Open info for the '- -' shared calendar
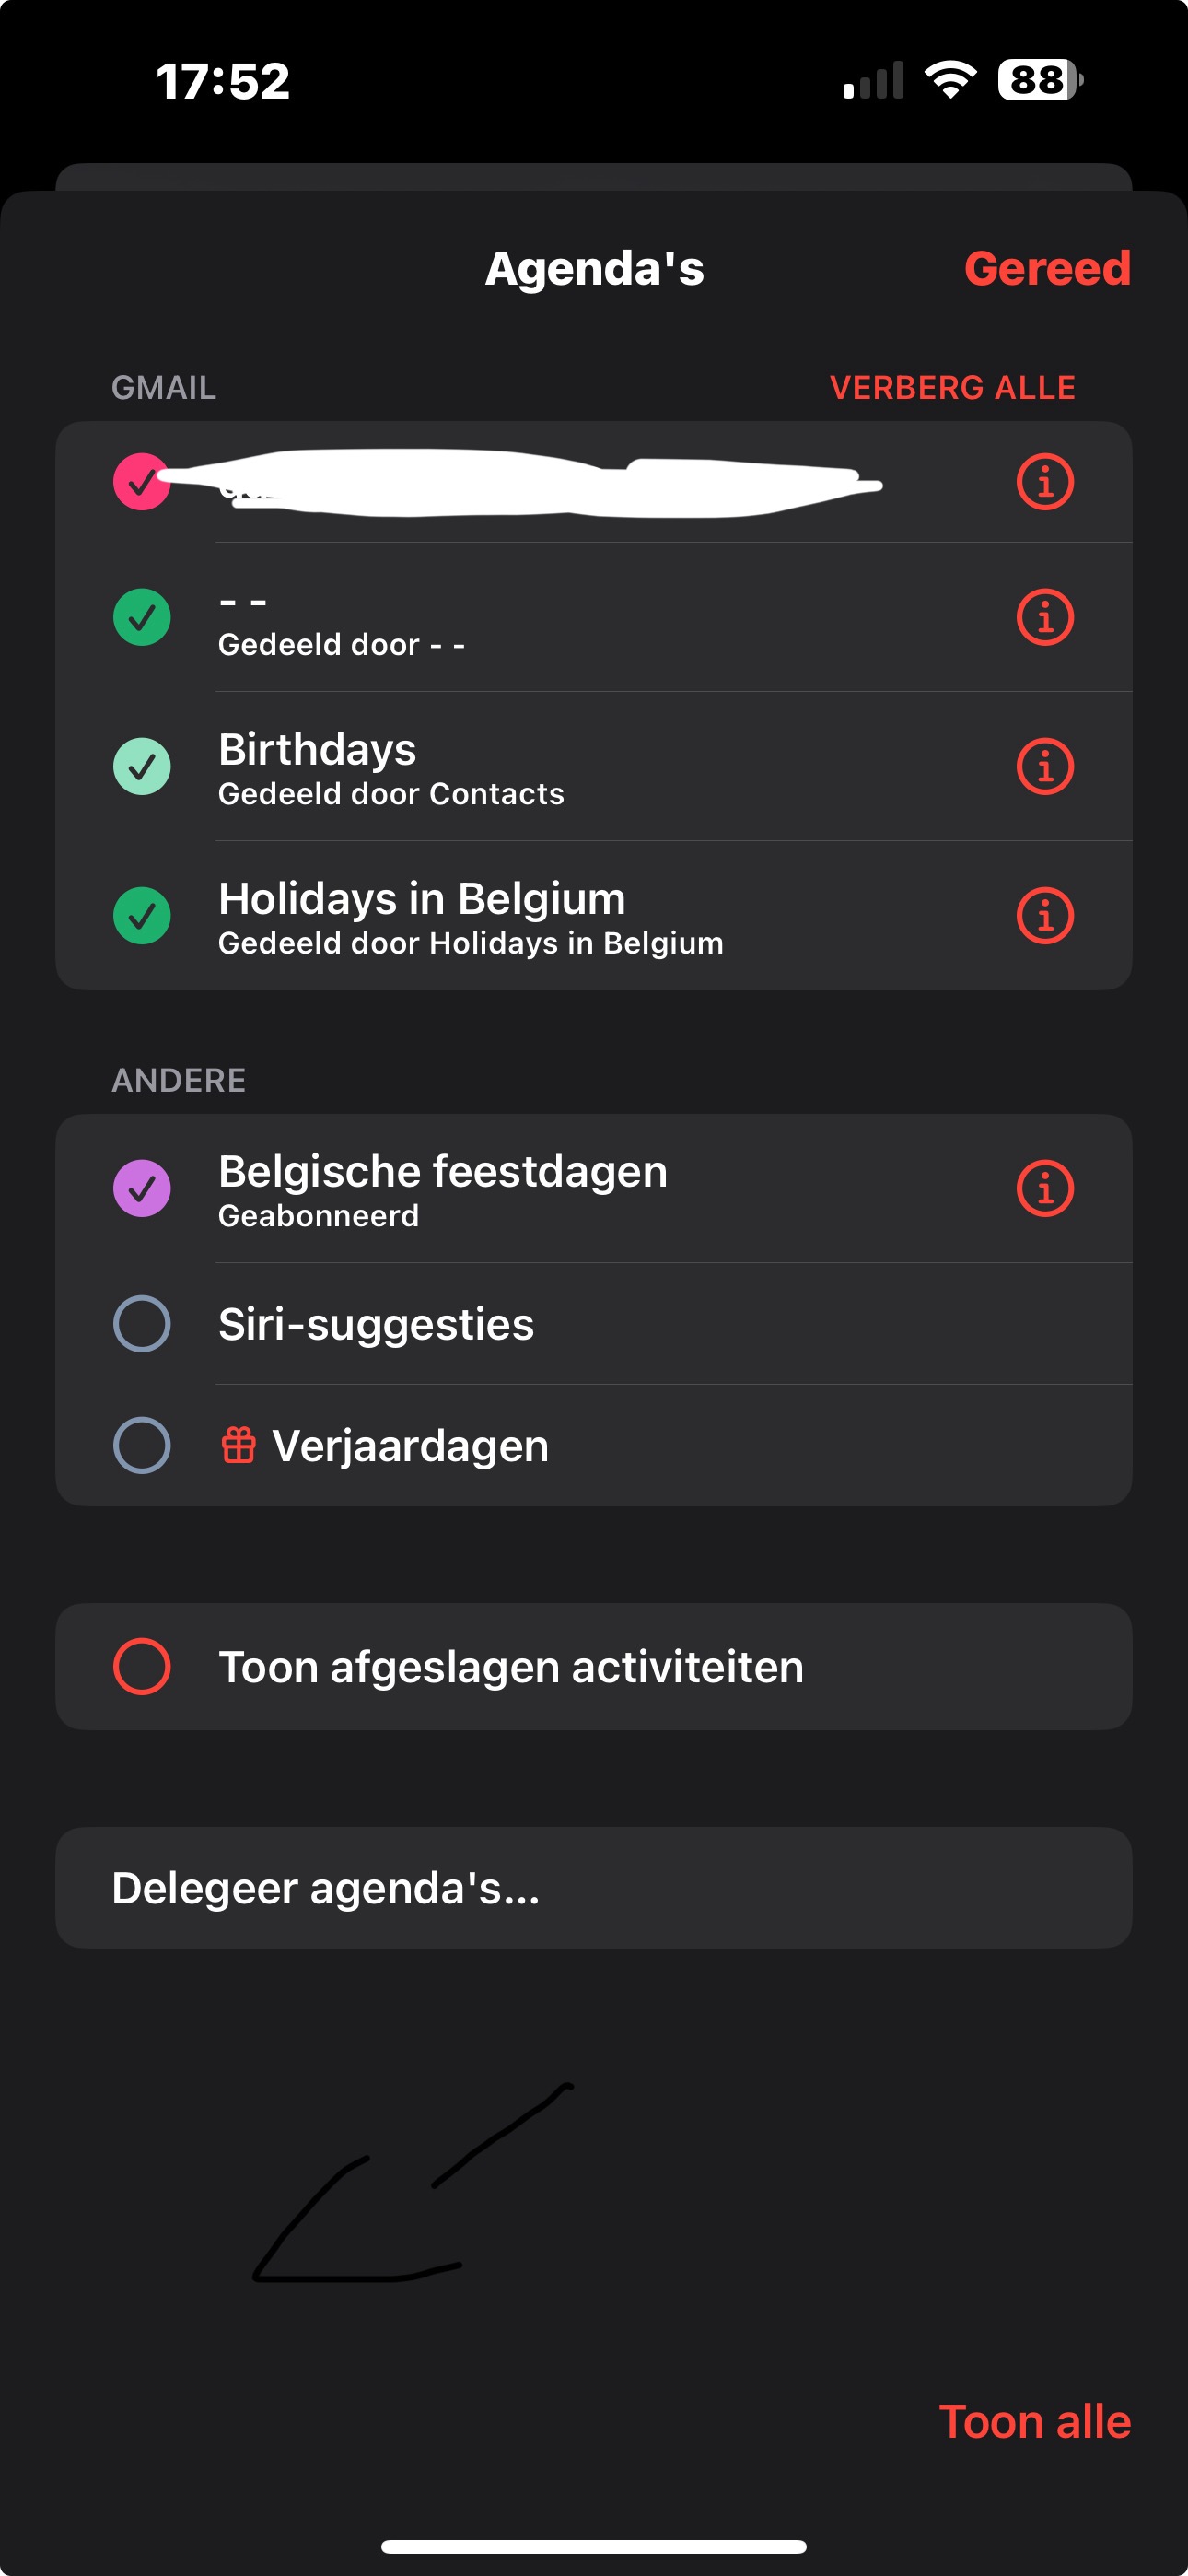 1045,617
